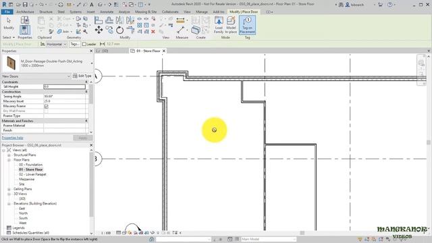This screenshot has height=243, width=432.
Task: Click the user account sign-in icon
Action: coord(348,5)
